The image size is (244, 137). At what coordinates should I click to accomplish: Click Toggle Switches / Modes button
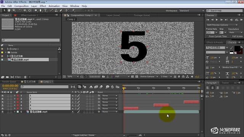pyautogui.click(x=83, y=135)
